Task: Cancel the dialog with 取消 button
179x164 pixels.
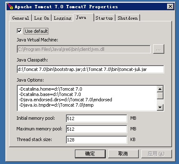Action: point(123,154)
